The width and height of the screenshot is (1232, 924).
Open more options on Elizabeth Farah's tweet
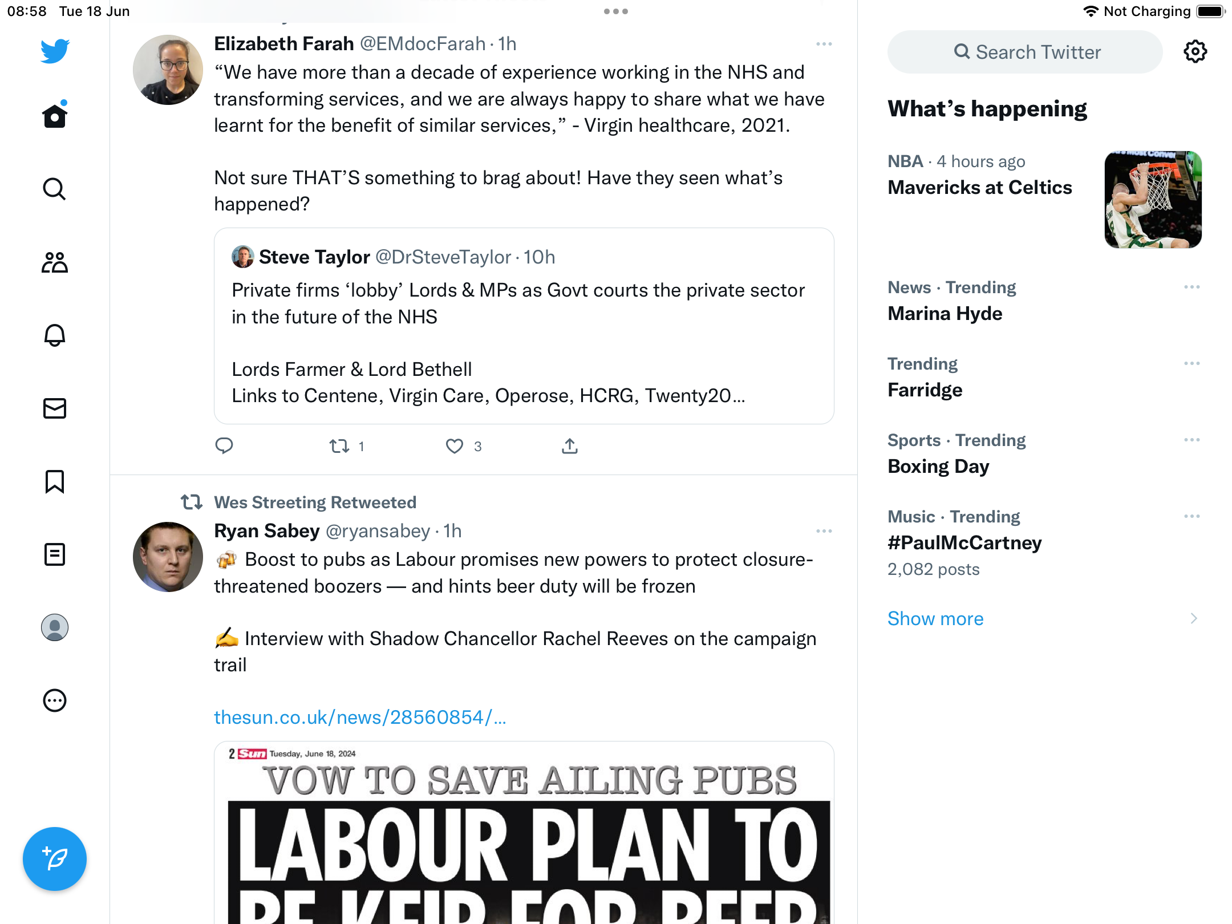tap(824, 44)
